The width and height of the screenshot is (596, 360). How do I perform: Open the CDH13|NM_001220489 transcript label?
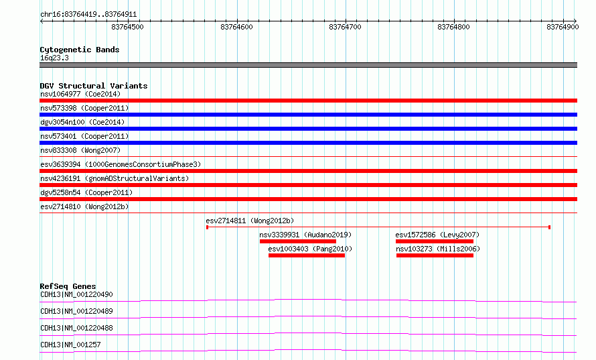tap(76, 311)
